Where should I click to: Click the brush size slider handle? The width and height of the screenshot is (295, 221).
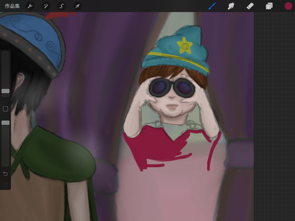(5, 91)
